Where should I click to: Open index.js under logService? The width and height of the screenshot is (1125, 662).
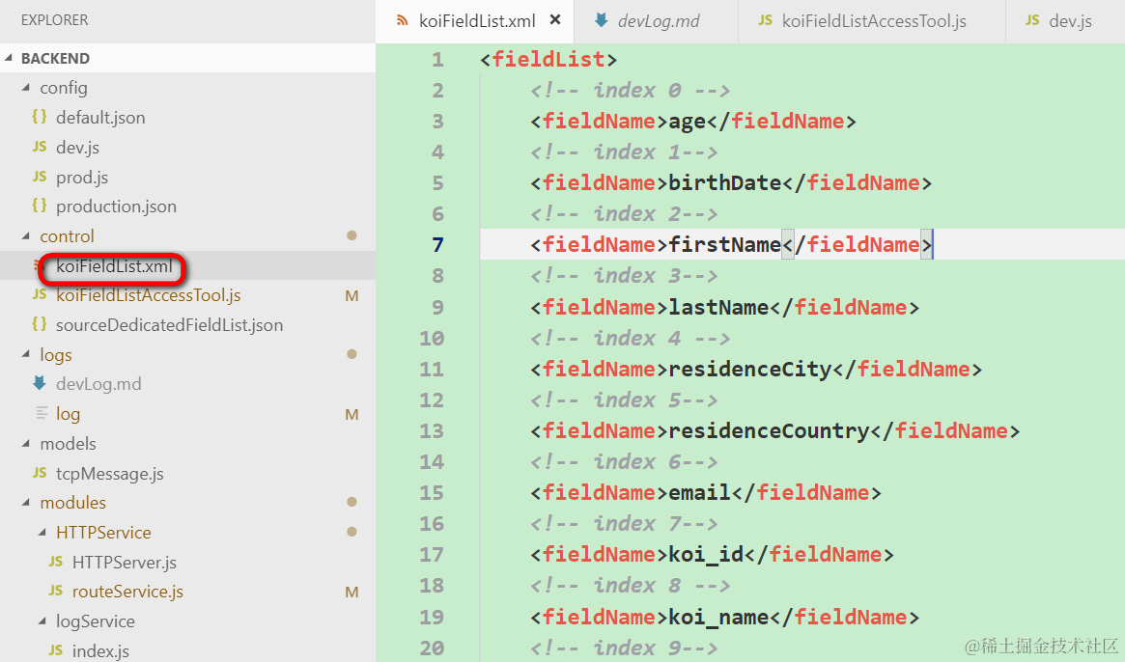100,651
